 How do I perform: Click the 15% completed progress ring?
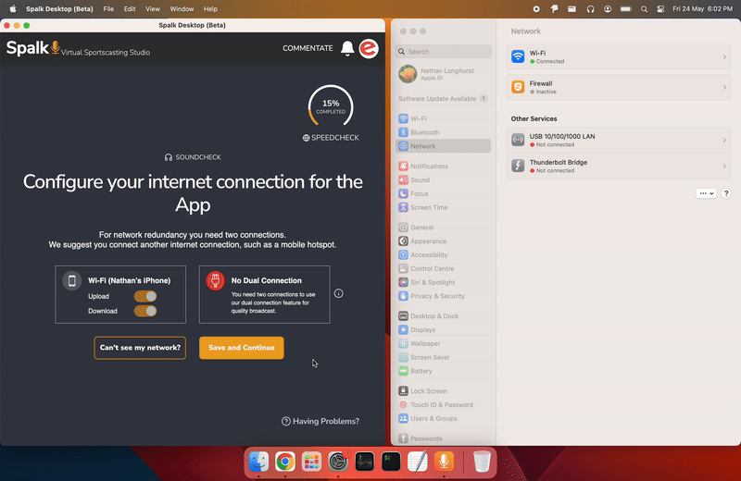[x=331, y=106]
